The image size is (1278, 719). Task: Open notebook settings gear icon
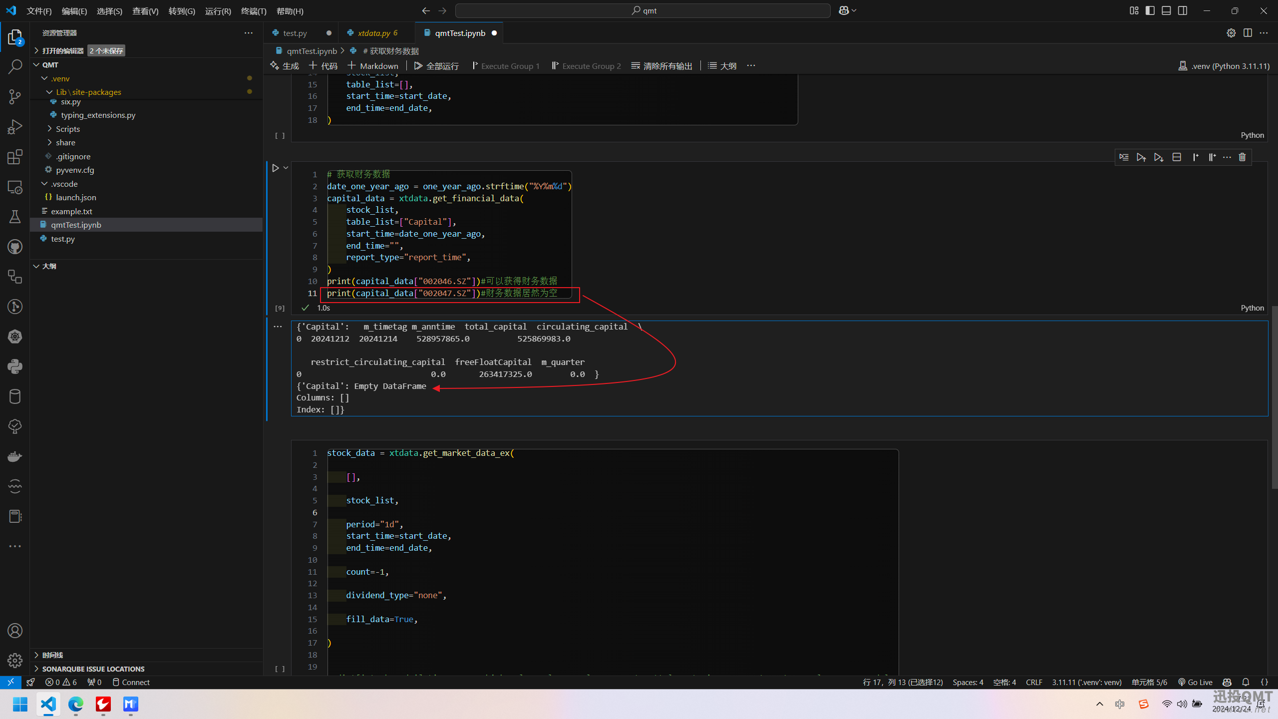(1231, 33)
